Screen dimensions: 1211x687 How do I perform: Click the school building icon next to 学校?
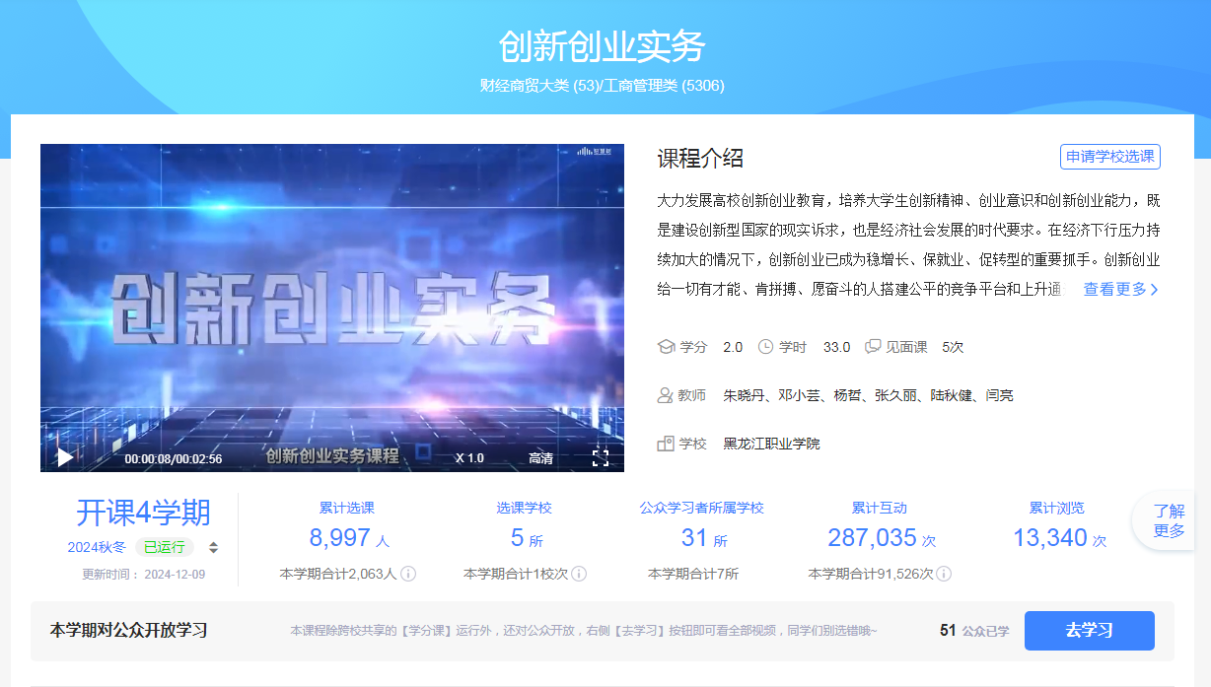pyautogui.click(x=666, y=444)
